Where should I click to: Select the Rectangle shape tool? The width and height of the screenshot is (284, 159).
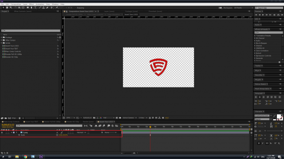click(28, 8)
